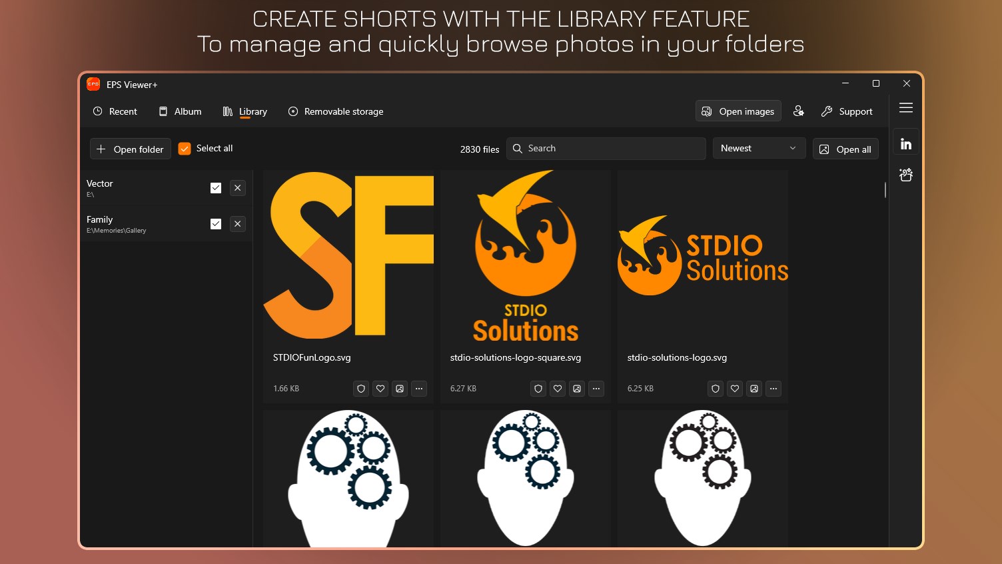Click the shield icon on stdio-solutions-logo-square.svg
This screenshot has width=1002, height=564.
538,389
